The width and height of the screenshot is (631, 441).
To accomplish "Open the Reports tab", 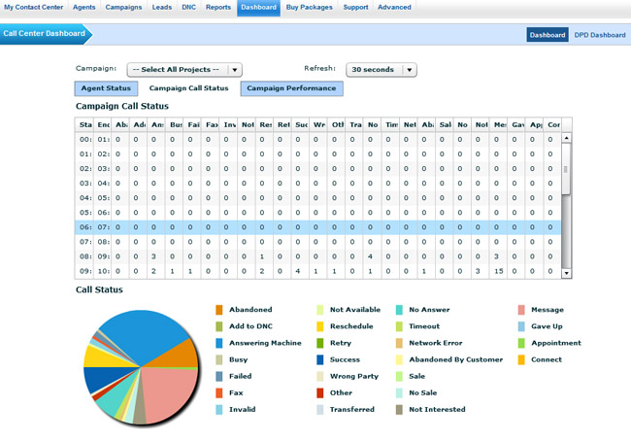I will click(218, 7).
